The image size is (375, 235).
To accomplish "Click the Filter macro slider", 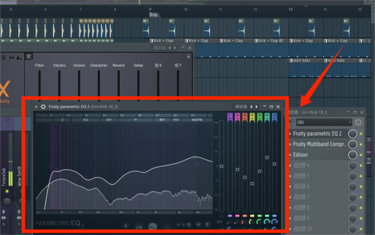I will (40, 85).
